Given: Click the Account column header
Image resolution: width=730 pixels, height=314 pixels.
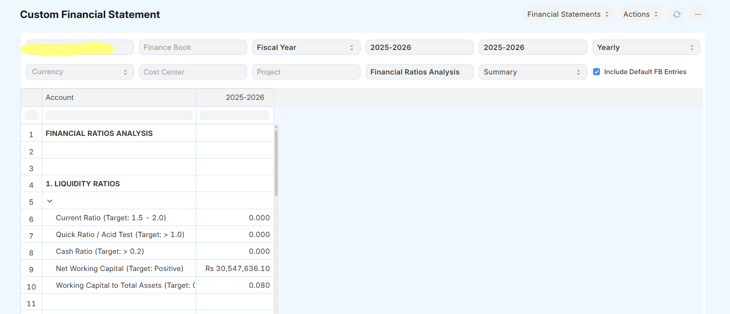Looking at the screenshot, I should [x=119, y=97].
